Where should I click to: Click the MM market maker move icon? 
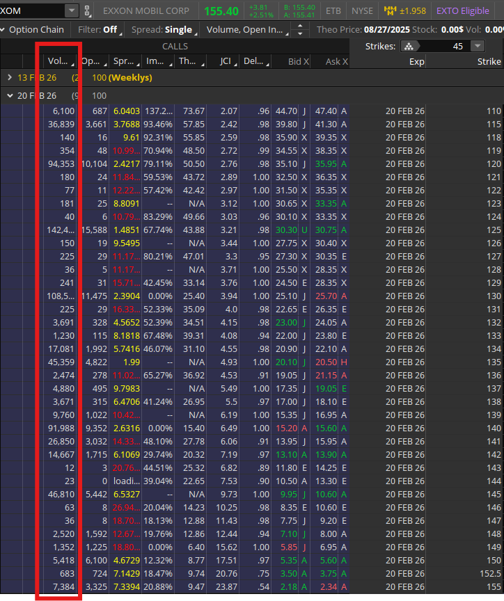(390, 10)
